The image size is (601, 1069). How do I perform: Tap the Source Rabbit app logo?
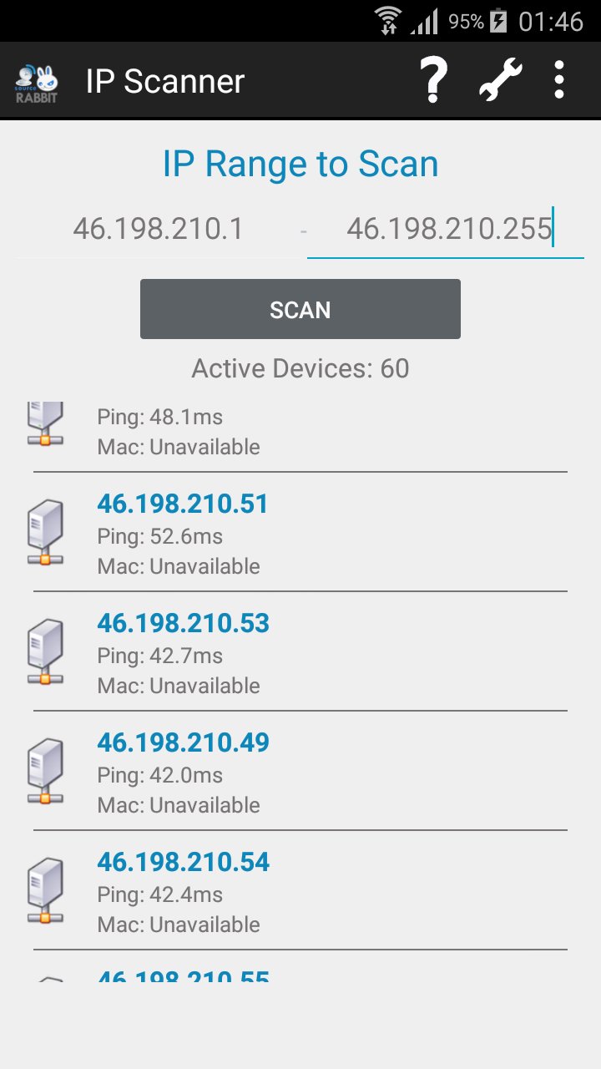tap(37, 82)
